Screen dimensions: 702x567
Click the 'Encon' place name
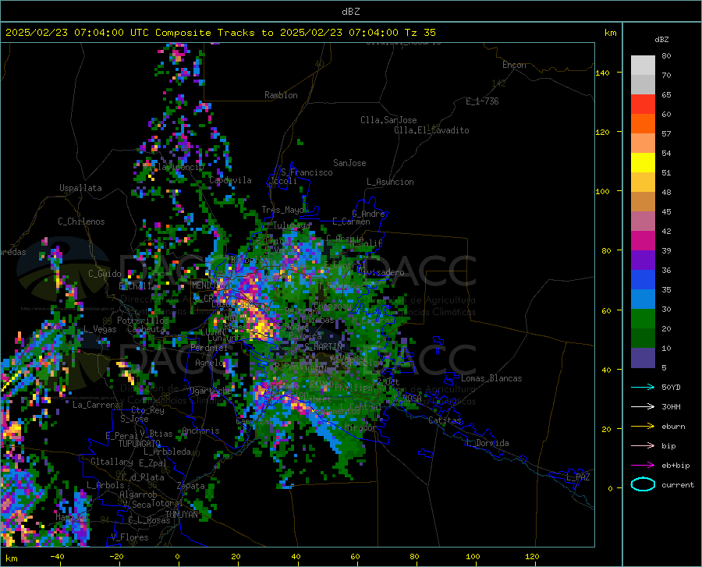coord(514,65)
